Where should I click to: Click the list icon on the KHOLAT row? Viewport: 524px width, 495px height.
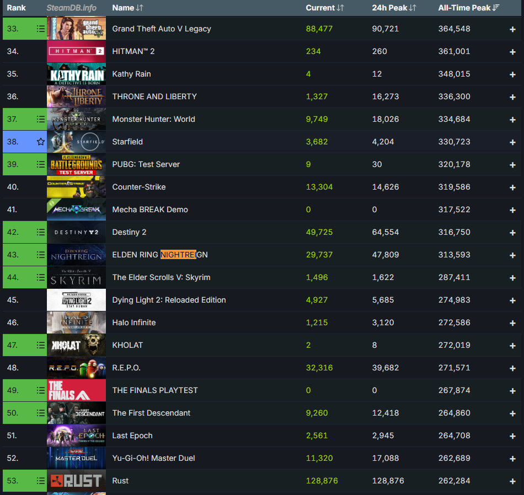click(x=41, y=345)
